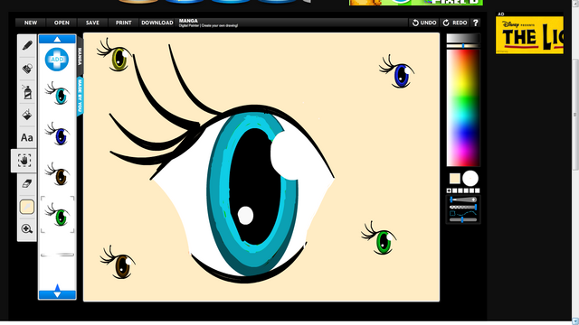Select the spray can tool
The height and width of the screenshot is (325, 579).
pos(27,92)
